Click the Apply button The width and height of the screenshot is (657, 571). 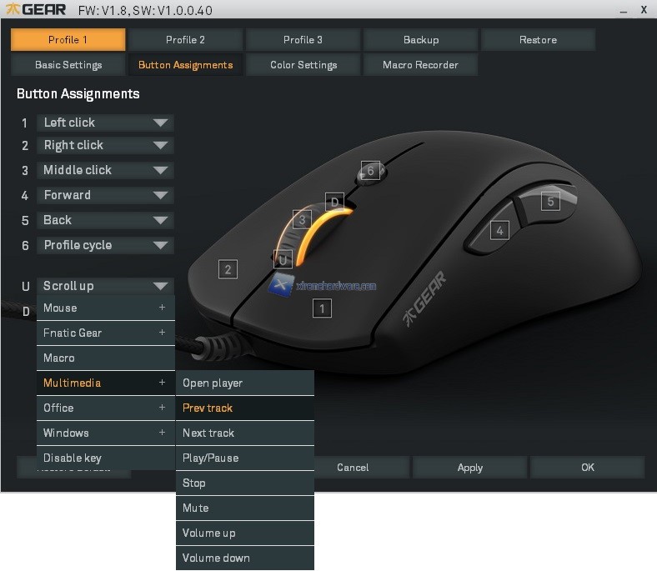(x=470, y=468)
